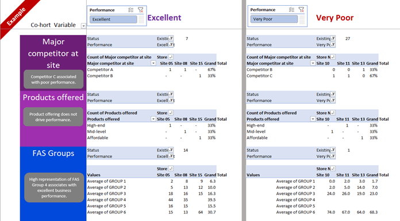Toggle multi-select in the Excellent Performance slicer
Screen dimensions: 400x221
(x=130, y=10)
